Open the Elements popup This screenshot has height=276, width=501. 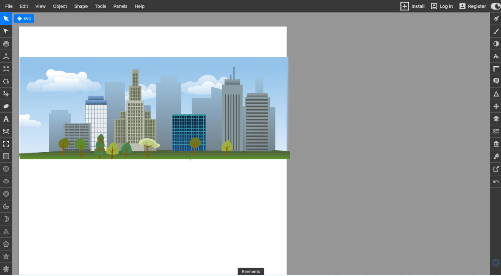[250, 271]
